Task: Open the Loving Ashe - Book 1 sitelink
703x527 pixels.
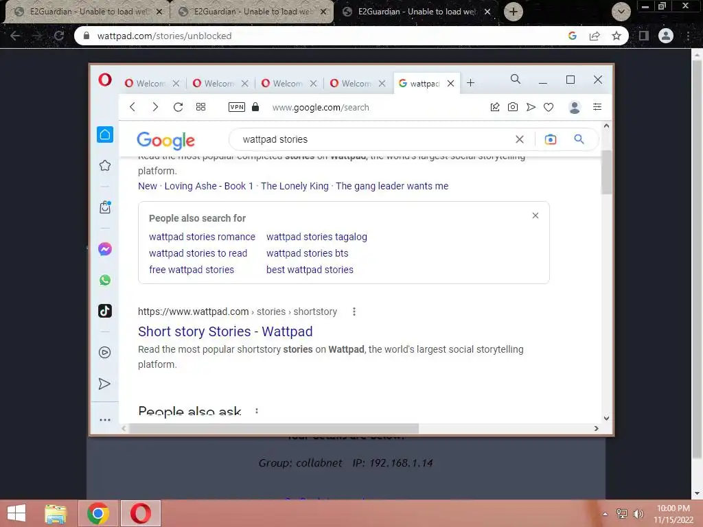Action: [209, 186]
